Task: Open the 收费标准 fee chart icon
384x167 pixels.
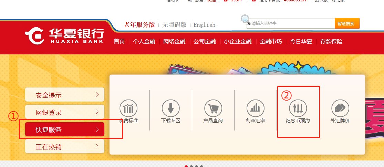Action: pos(128,108)
